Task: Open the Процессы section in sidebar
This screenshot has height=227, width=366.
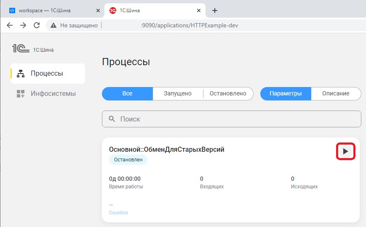Action: 47,74
